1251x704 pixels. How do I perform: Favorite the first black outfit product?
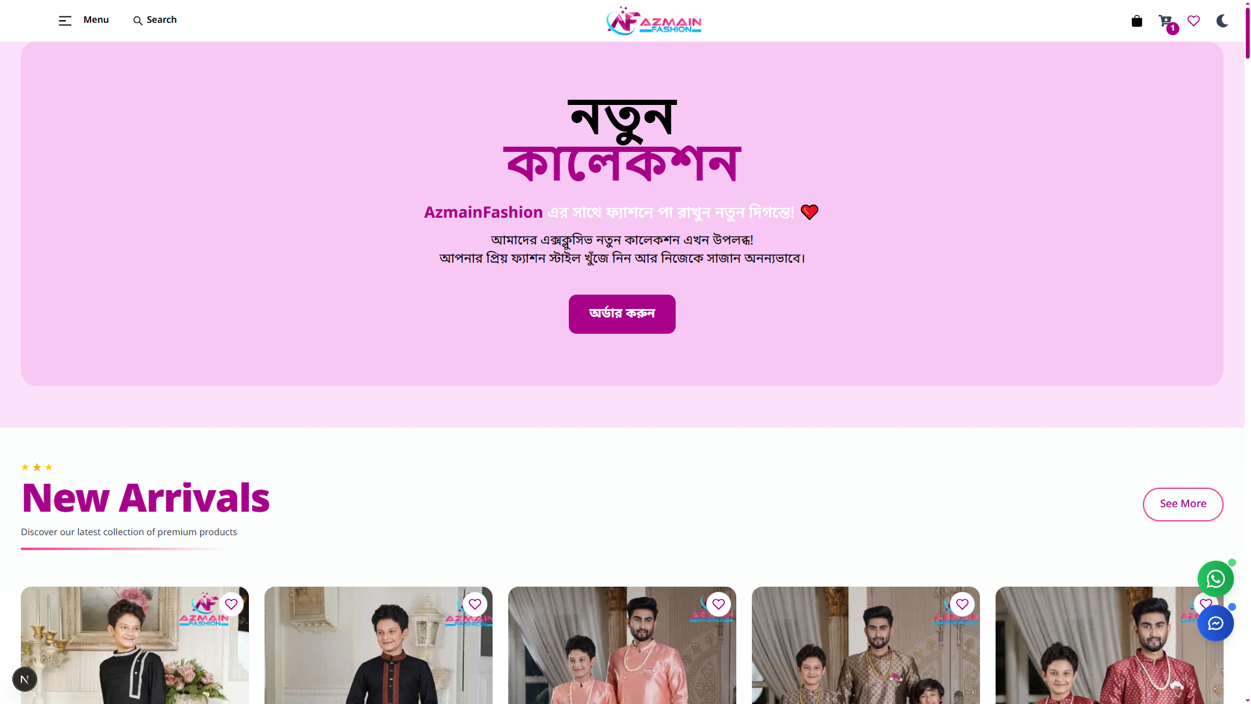pyautogui.click(x=231, y=604)
